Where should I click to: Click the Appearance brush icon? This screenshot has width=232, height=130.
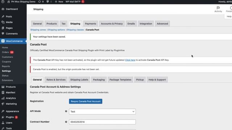3,111
